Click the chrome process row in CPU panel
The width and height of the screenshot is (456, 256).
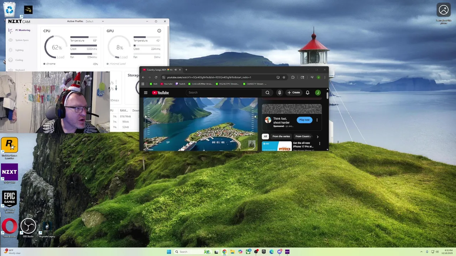click(71, 64)
